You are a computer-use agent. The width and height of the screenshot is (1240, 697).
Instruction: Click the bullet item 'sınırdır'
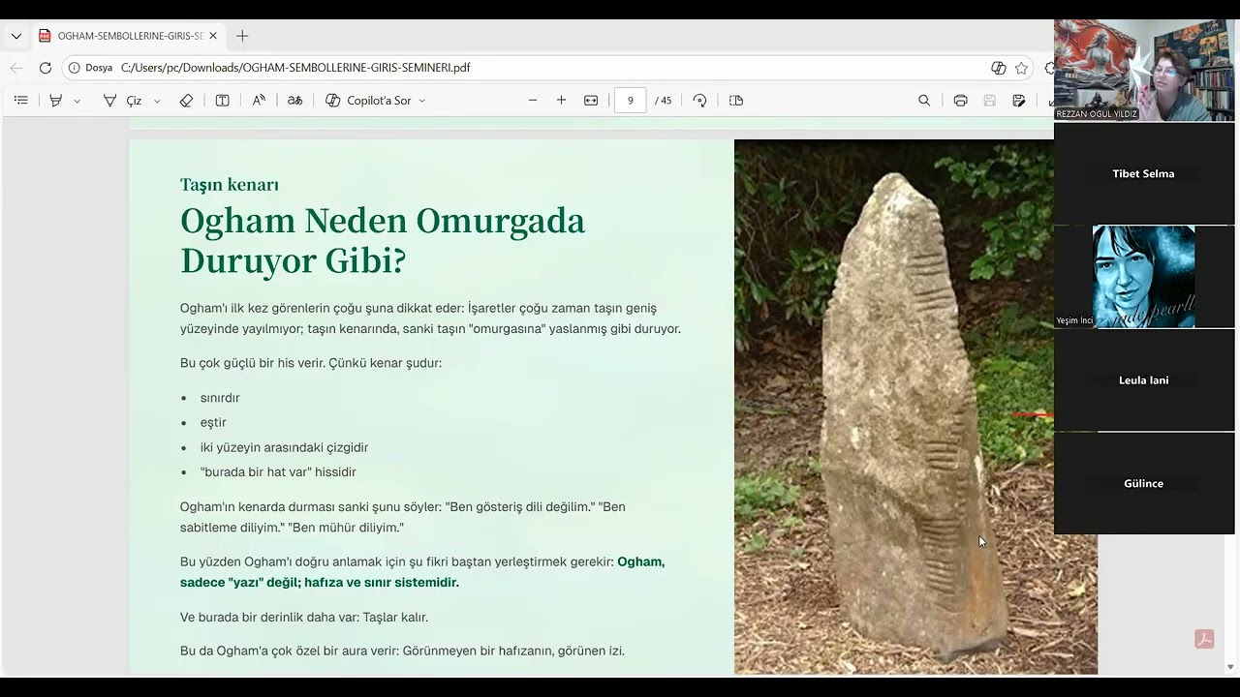tap(220, 398)
